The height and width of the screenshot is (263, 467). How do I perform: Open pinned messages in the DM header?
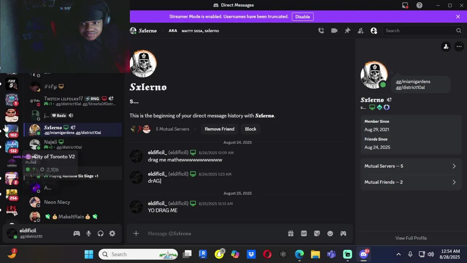click(347, 31)
